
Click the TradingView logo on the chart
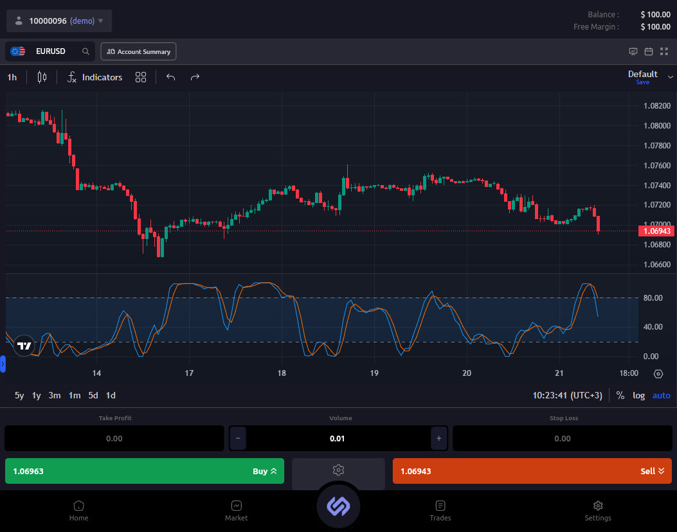(24, 346)
